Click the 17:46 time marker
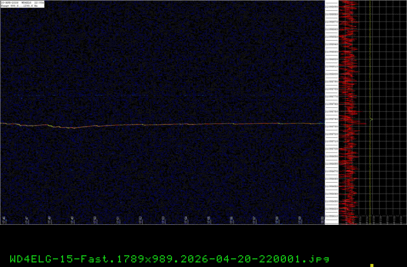Image resolution: width=407 pixels, height=267 pixels. 4,219
